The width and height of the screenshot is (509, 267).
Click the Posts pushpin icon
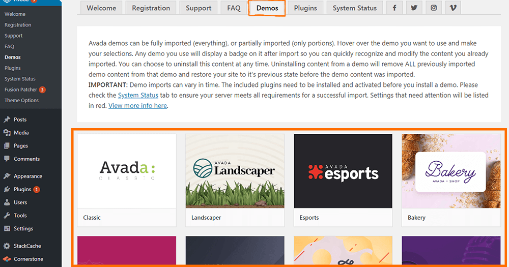click(x=7, y=120)
